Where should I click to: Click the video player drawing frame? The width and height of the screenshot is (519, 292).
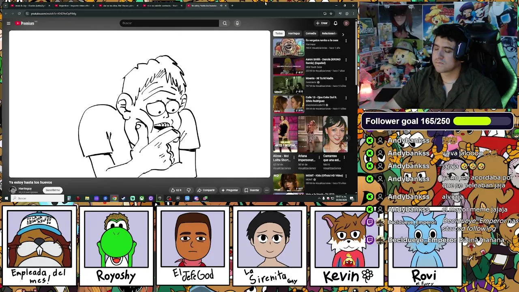pos(139,104)
